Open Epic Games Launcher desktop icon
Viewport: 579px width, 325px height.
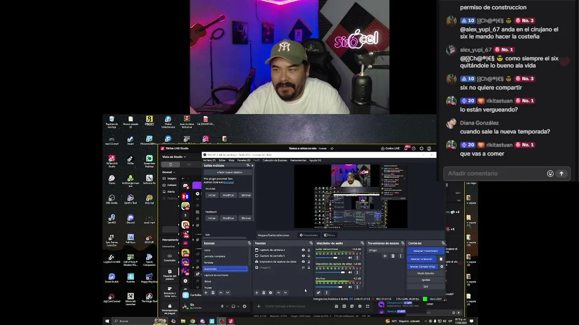point(112,240)
